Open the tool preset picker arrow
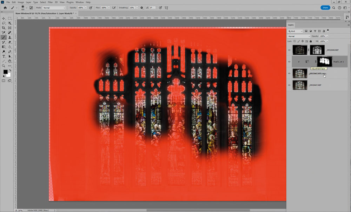The height and width of the screenshot is (212, 351). click(x=16, y=8)
